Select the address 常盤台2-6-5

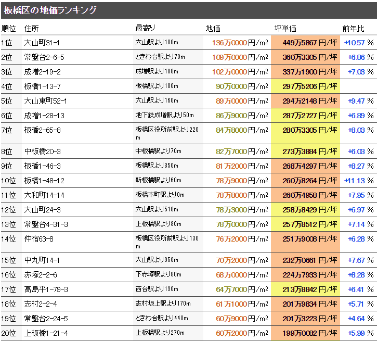coord(44,57)
